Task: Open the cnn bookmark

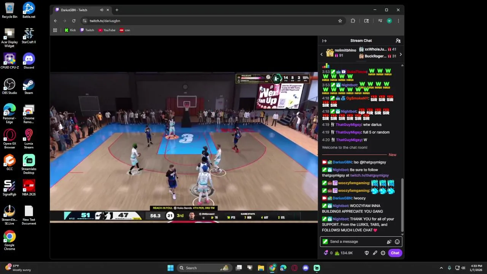Action: (x=125, y=30)
